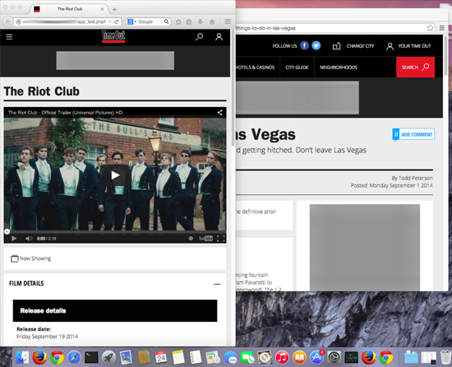Viewport: 452px width, 367px height.
Task: Open the Facebook follow icon
Action: (304, 45)
